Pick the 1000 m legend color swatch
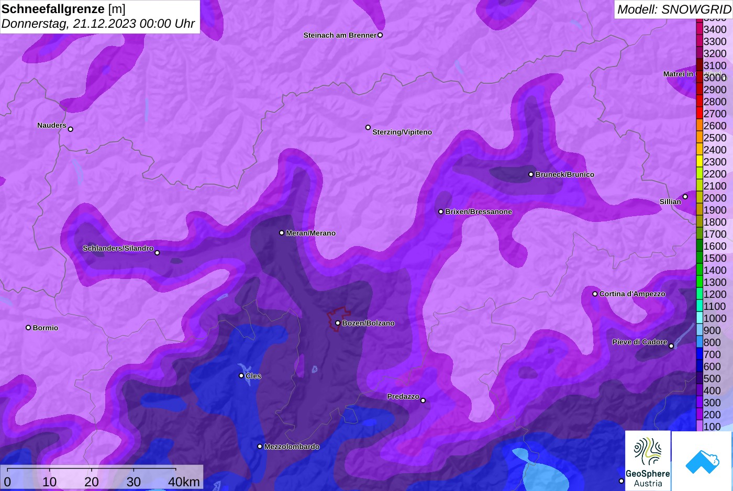 (x=699, y=318)
